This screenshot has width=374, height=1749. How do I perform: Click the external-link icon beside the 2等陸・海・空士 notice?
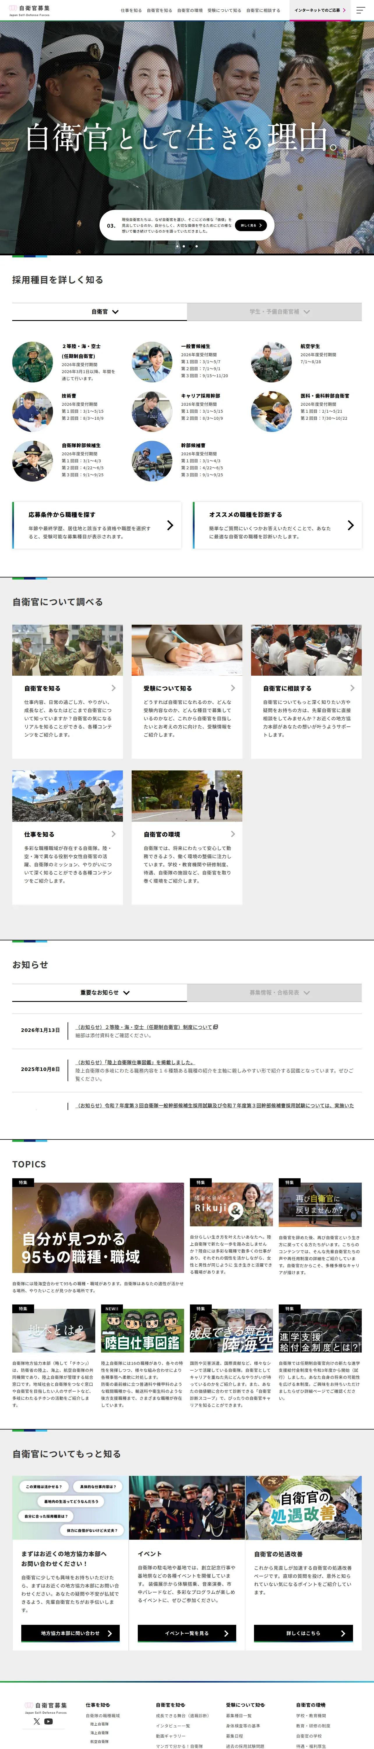pos(216,1027)
